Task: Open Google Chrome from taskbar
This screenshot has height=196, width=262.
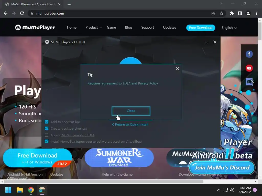Action: coord(31,190)
